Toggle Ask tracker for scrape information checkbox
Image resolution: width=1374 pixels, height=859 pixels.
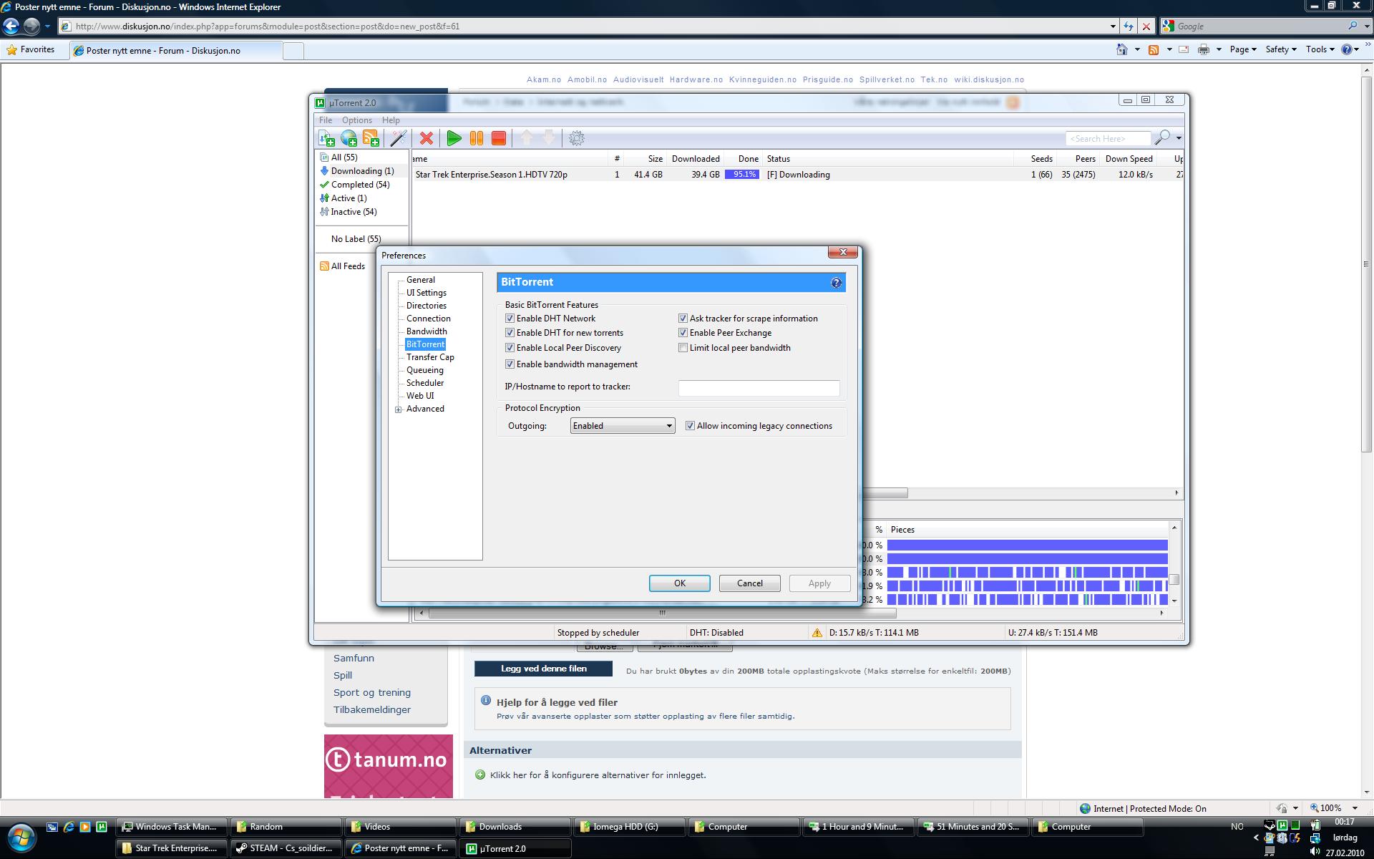coord(683,319)
